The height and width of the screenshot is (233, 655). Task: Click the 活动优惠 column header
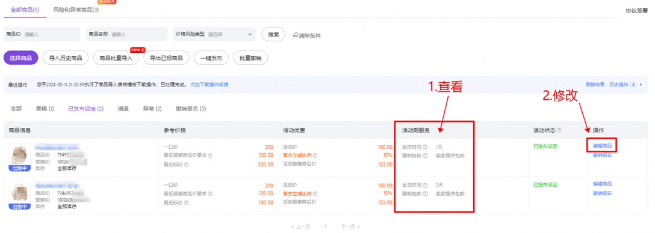294,130
